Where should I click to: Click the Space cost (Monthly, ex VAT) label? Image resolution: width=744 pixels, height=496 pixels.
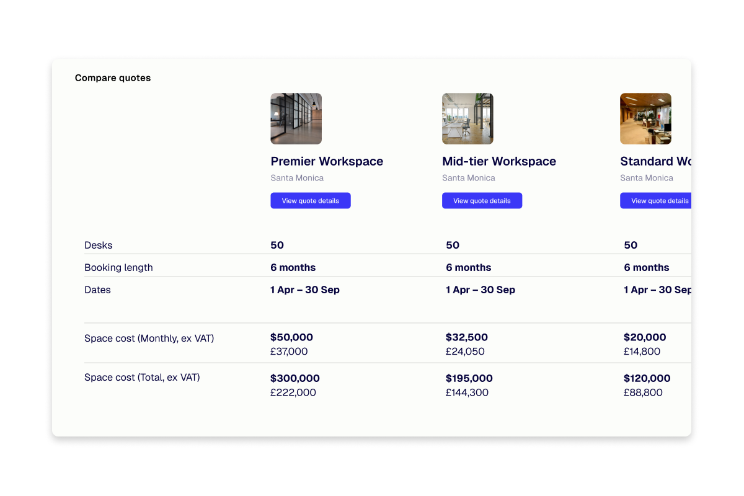[x=151, y=338]
